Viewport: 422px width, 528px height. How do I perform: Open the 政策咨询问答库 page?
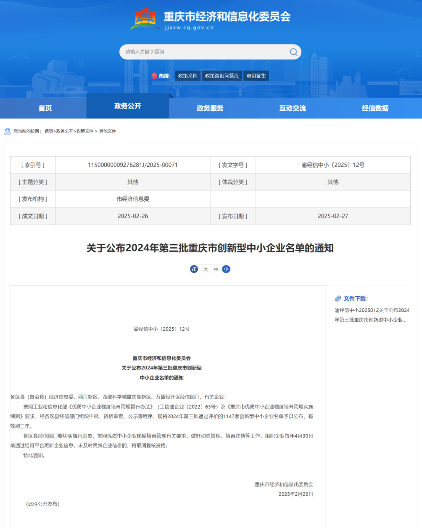click(x=222, y=76)
